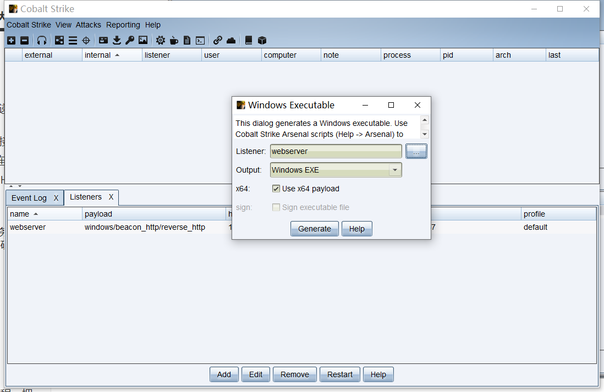This screenshot has width=604, height=392.
Task: Click the document icon for Office macro
Action: pyautogui.click(x=187, y=41)
